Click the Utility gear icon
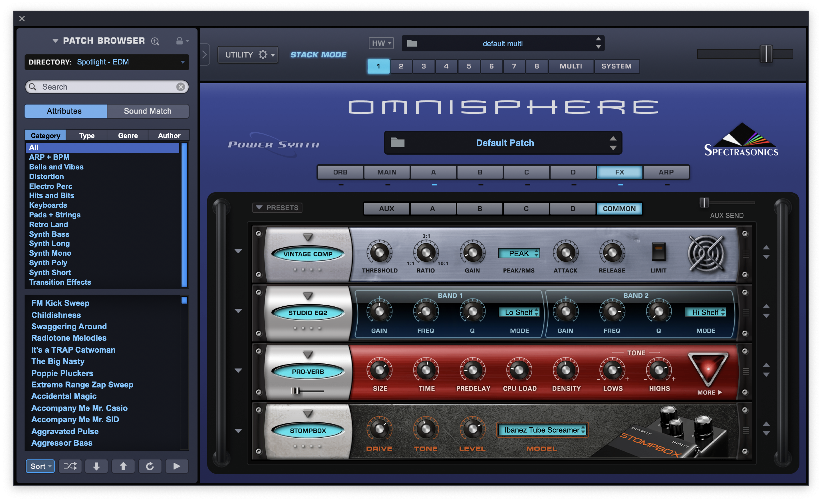 pos(263,55)
